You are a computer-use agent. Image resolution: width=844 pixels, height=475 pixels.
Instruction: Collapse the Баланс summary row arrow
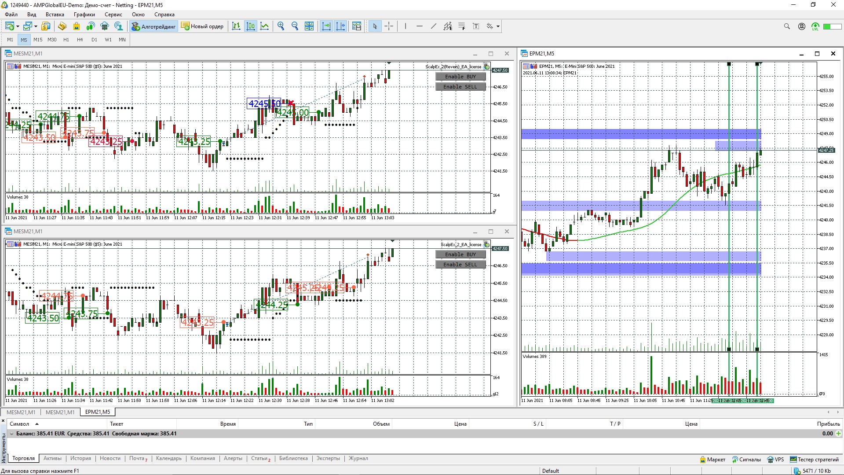click(11, 434)
